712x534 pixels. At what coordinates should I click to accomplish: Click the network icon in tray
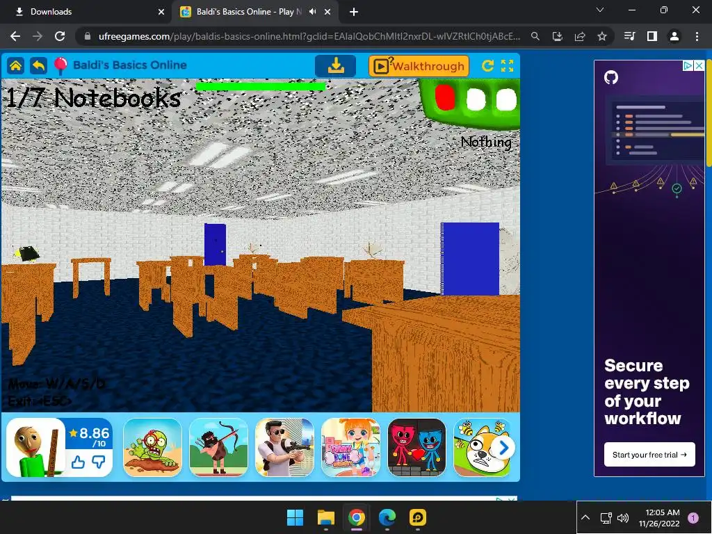click(606, 517)
